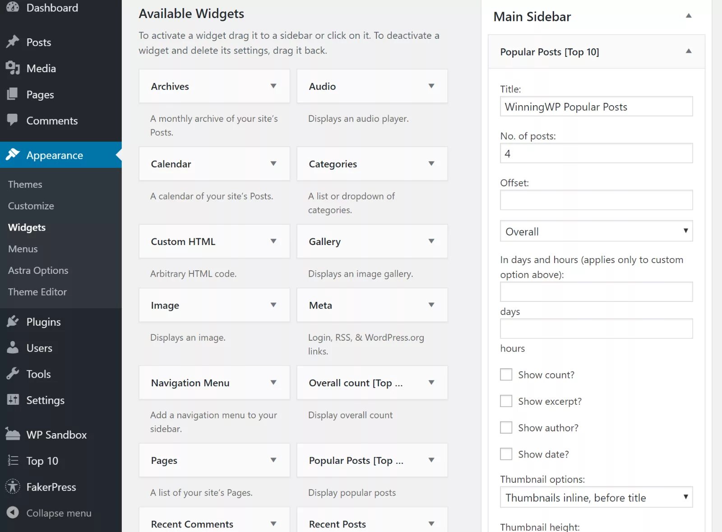Open the Thumbnail options dropdown
The image size is (722, 532).
[x=596, y=497]
